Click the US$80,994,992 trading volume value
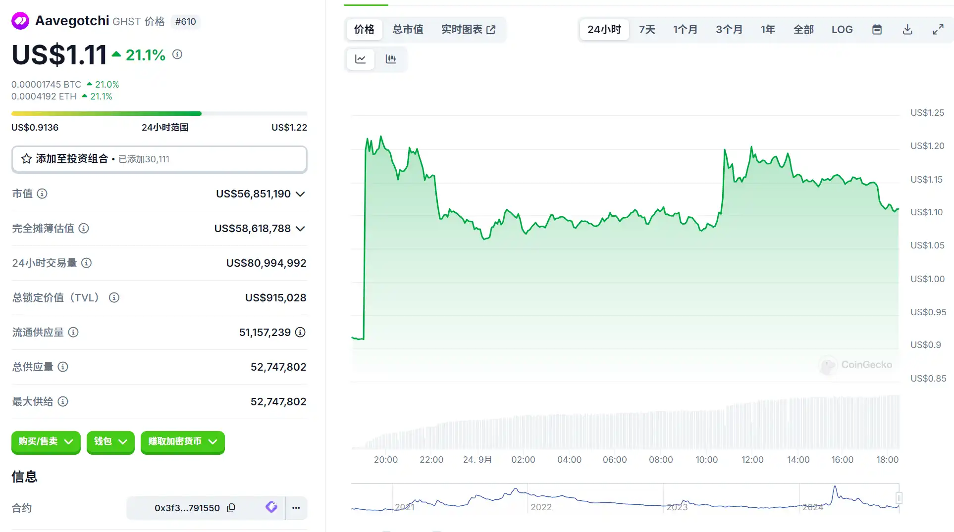Screen dimensions: 954x532 tap(266, 263)
